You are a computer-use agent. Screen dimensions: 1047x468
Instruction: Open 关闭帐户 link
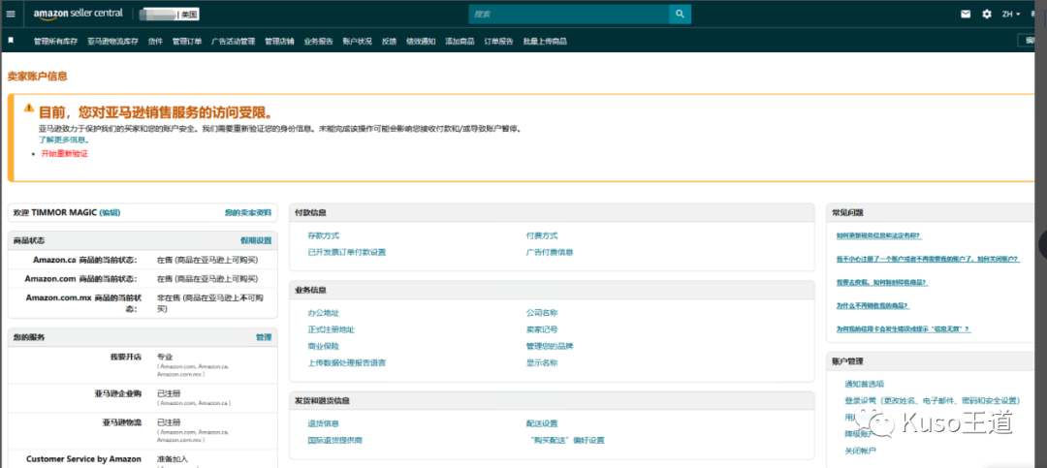[860, 451]
